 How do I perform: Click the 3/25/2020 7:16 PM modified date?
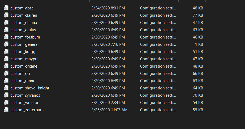click(x=108, y=44)
